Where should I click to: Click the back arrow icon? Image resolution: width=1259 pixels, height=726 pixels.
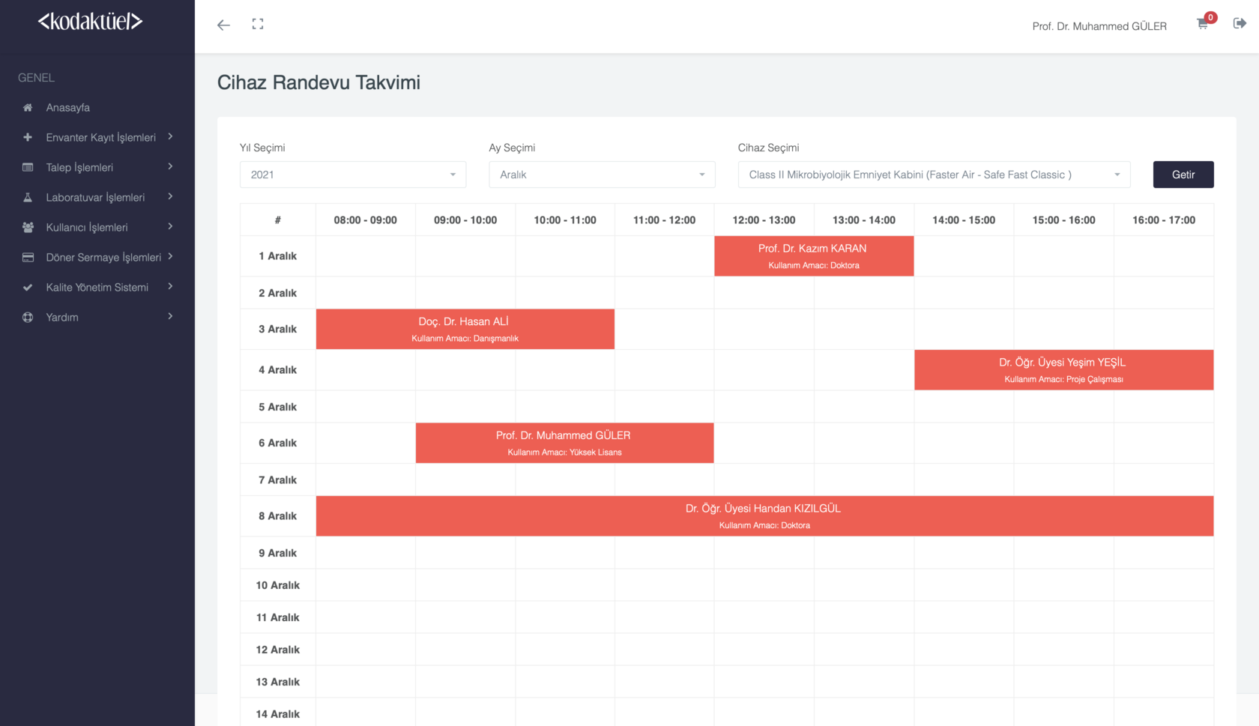(x=223, y=25)
